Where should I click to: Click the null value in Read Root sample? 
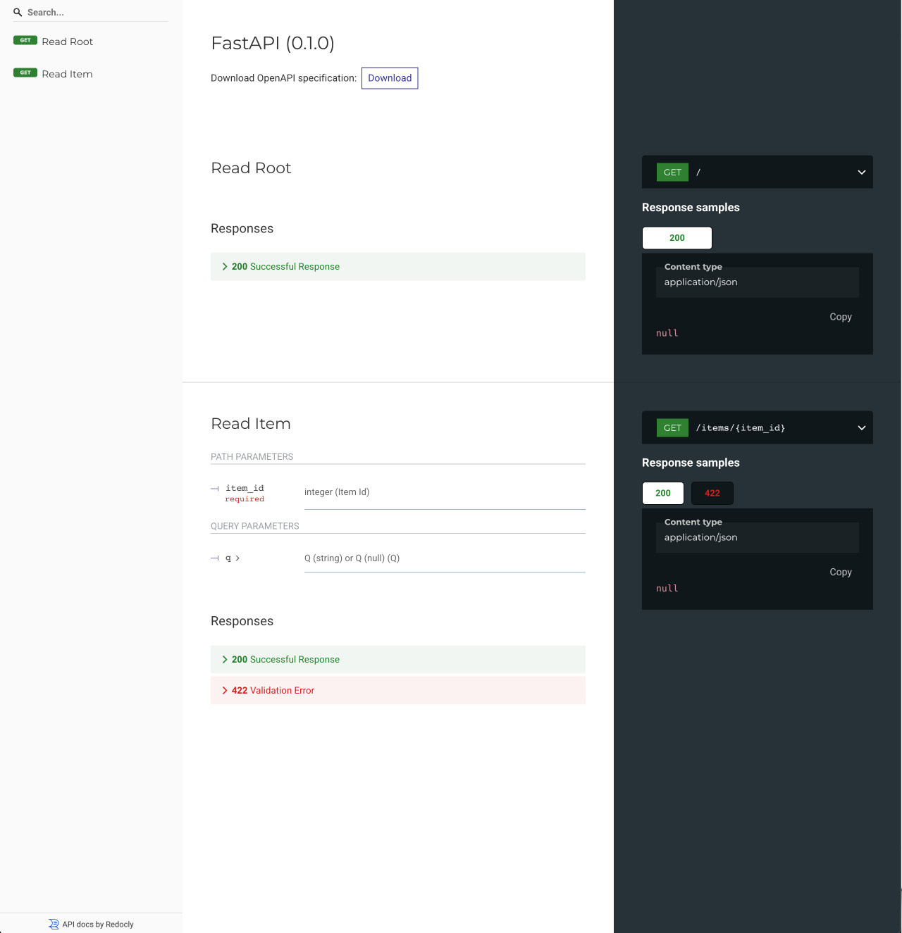pos(667,333)
